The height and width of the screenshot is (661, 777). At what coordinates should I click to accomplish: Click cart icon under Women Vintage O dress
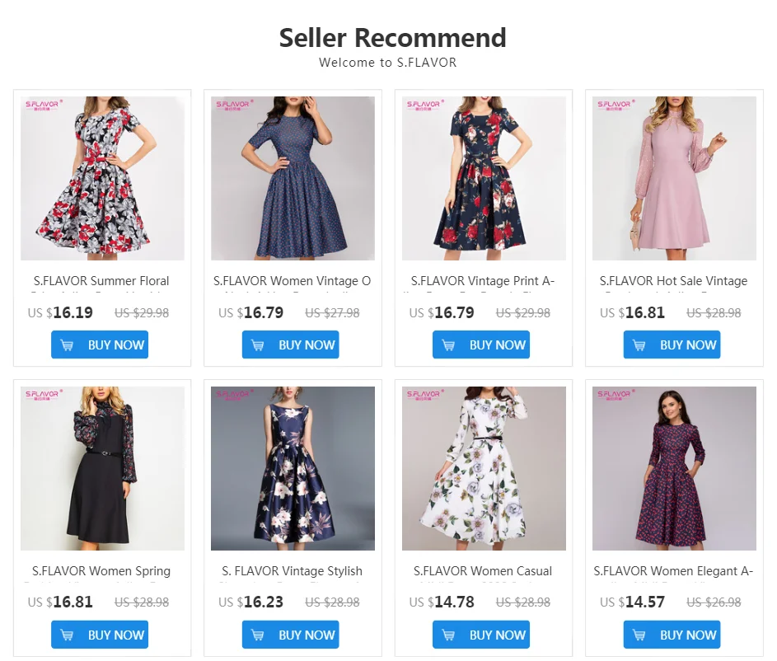(258, 345)
